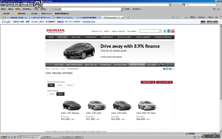The image size is (222, 139).
Task: Click the site search magnifier icon
Action: point(160,31)
